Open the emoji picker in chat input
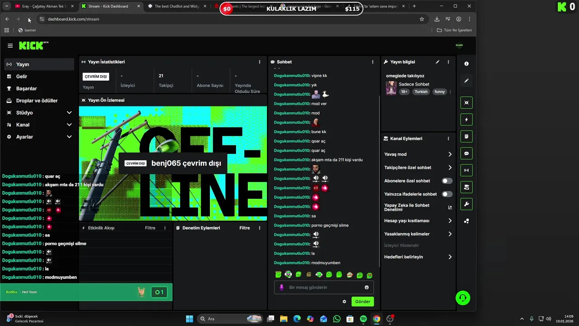Viewport: 579px width, 326px height. pyautogui.click(x=366, y=288)
